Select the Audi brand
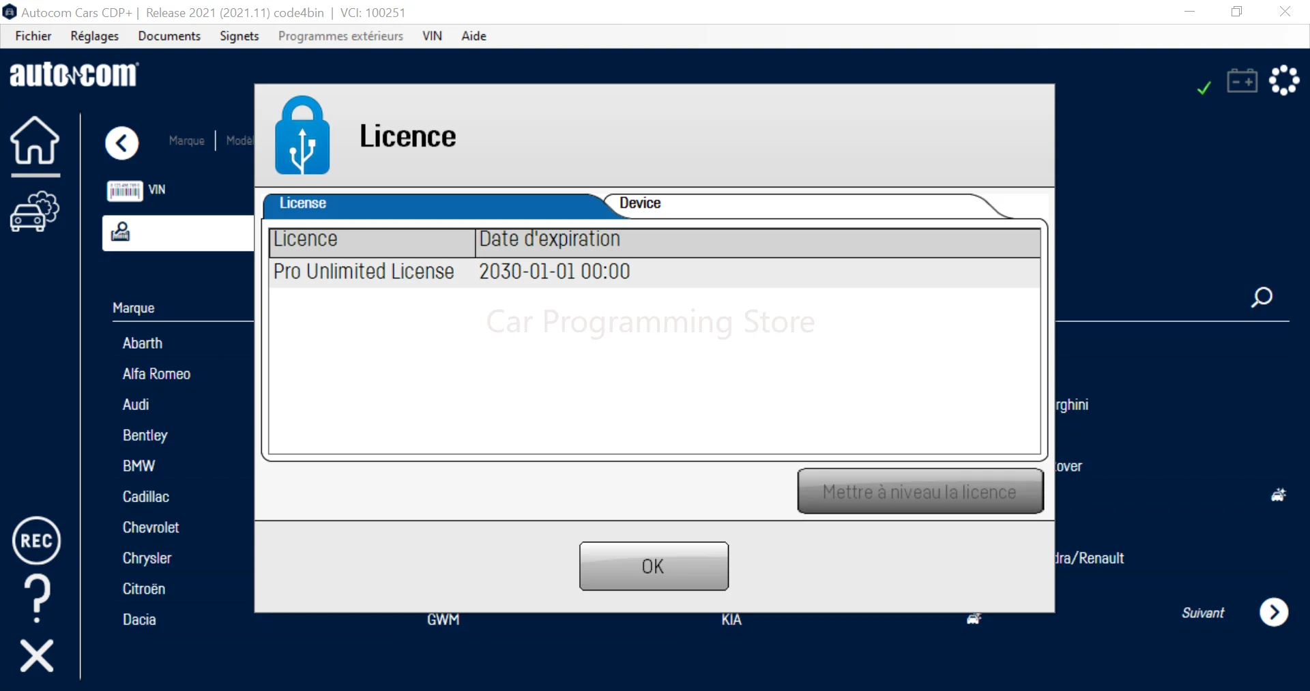Screen dimensions: 1310x691 (x=136, y=405)
